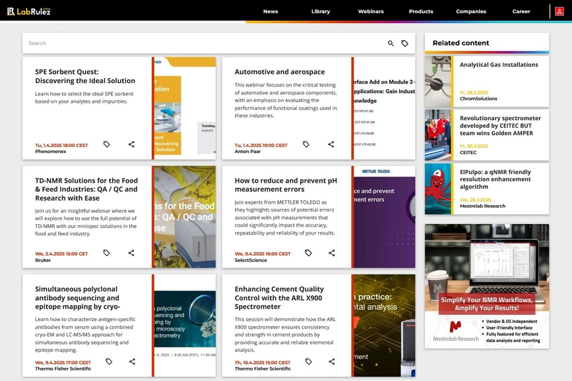Open the tag filter icon in search bar
Image resolution: width=572 pixels, height=381 pixels.
(x=404, y=44)
